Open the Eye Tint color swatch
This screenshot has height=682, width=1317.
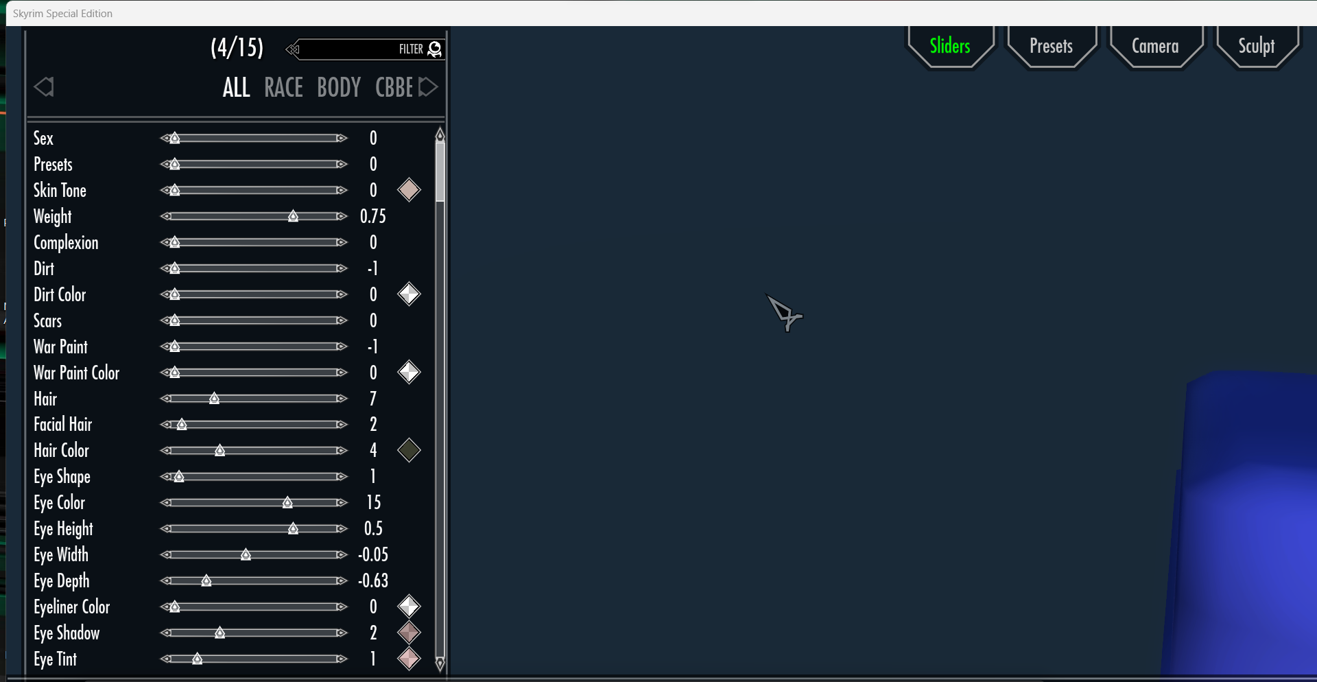(x=409, y=659)
